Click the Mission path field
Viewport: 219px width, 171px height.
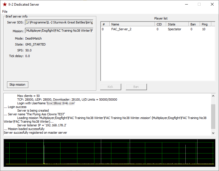click(x=59, y=31)
